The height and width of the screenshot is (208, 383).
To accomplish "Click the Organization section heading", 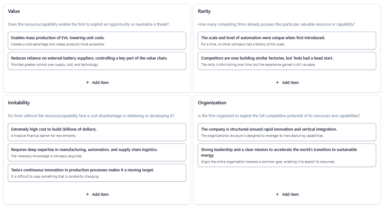I will 212,103.
